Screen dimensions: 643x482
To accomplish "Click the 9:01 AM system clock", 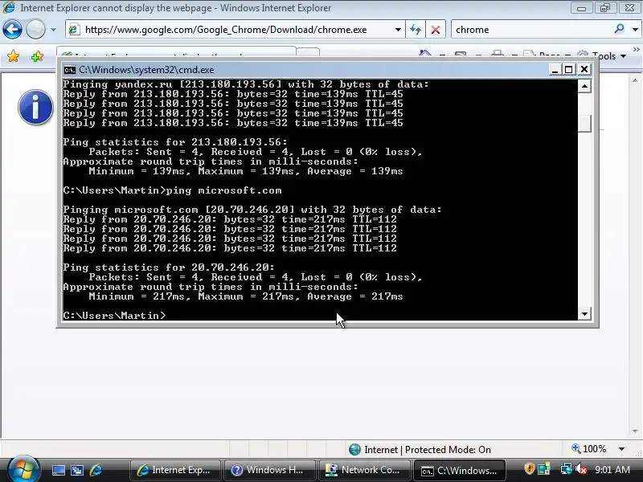I will click(612, 470).
